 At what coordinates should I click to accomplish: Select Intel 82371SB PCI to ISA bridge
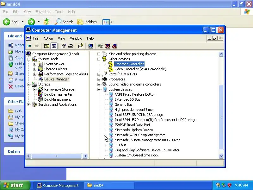coord(139,115)
